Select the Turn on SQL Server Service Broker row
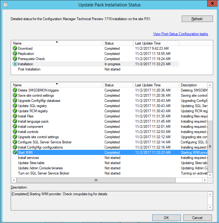The image size is (219, 223). coord(109,173)
